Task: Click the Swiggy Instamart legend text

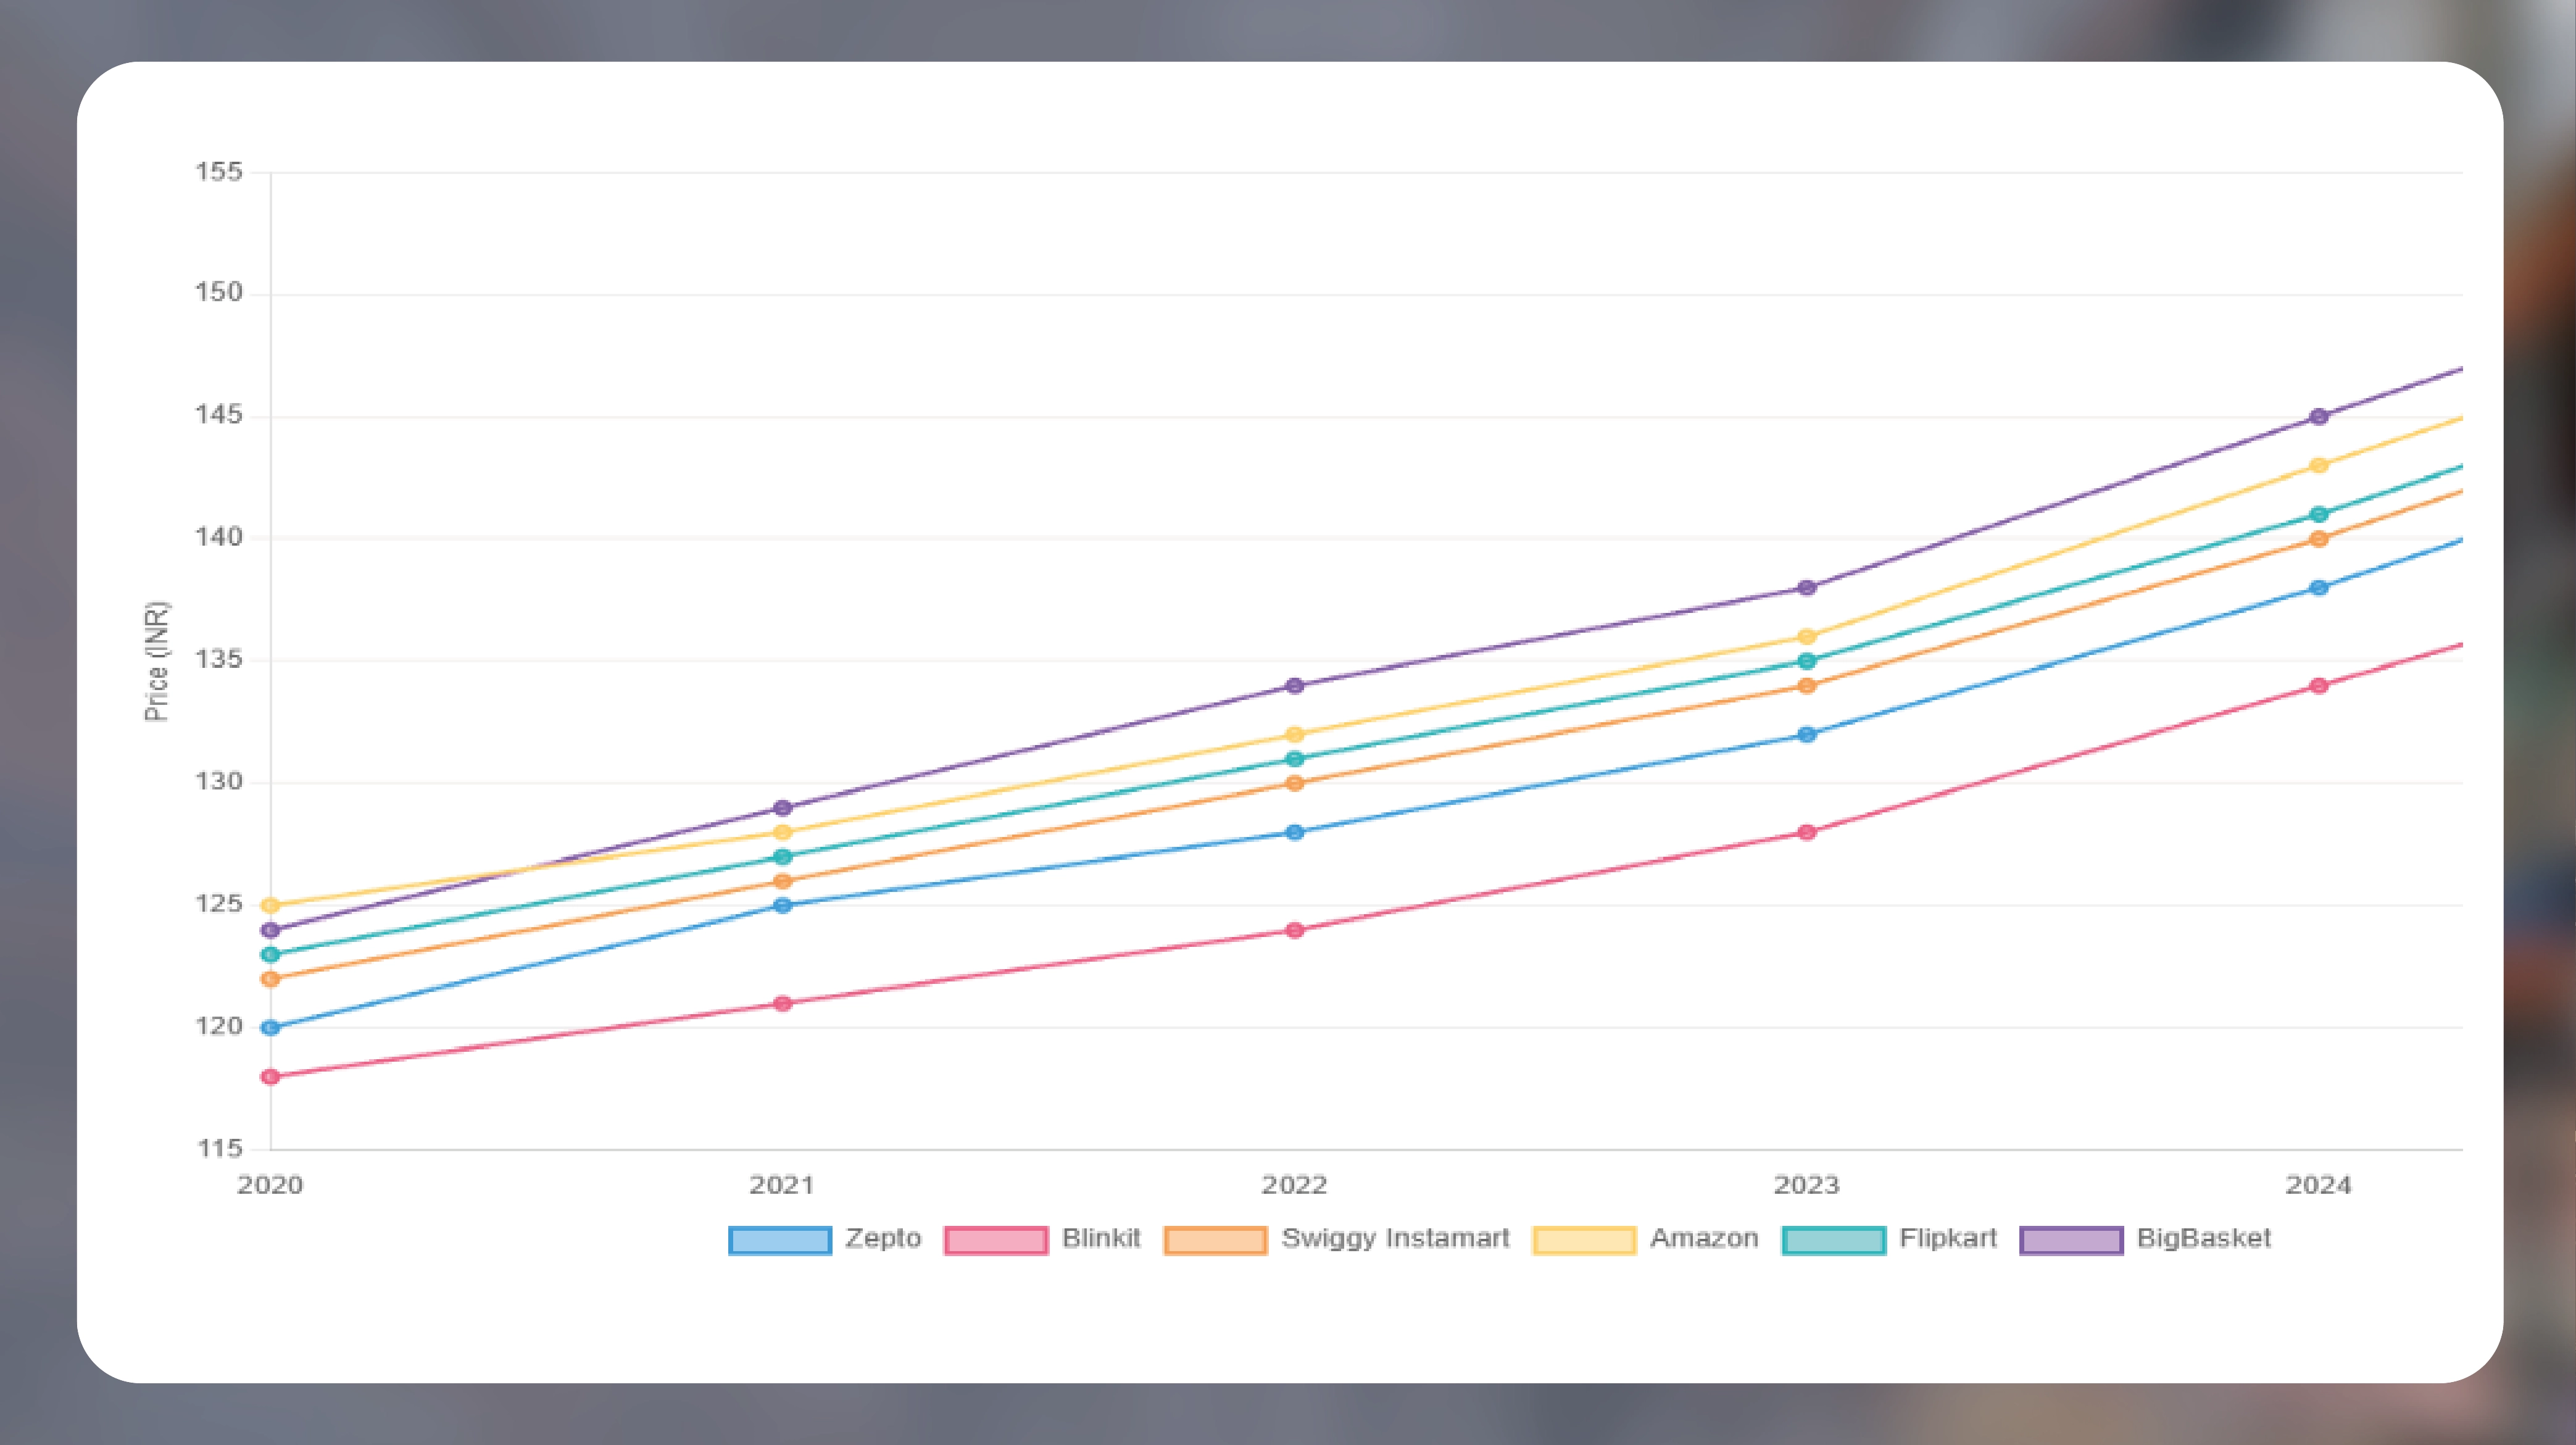Action: pyautogui.click(x=1395, y=1238)
